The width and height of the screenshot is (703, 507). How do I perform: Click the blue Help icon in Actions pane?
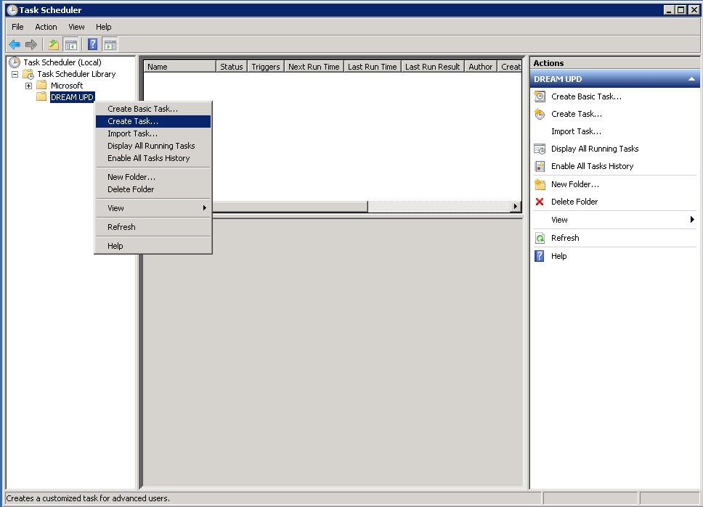540,256
